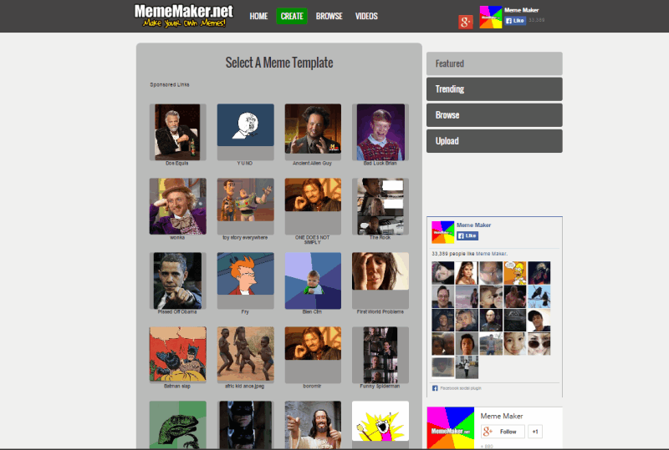Click rainbow page logo in Facebook widget
This screenshot has width=669, height=450.
tap(443, 232)
